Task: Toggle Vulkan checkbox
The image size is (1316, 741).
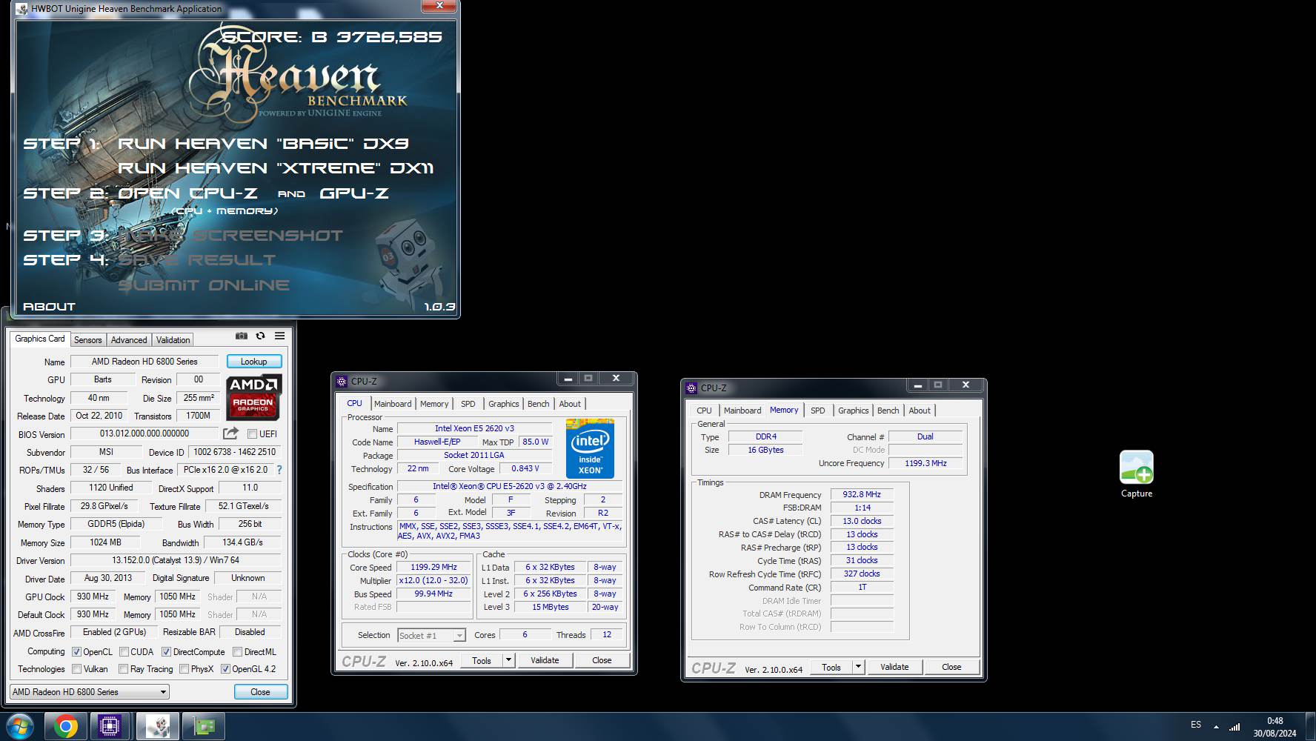Action: [76, 669]
